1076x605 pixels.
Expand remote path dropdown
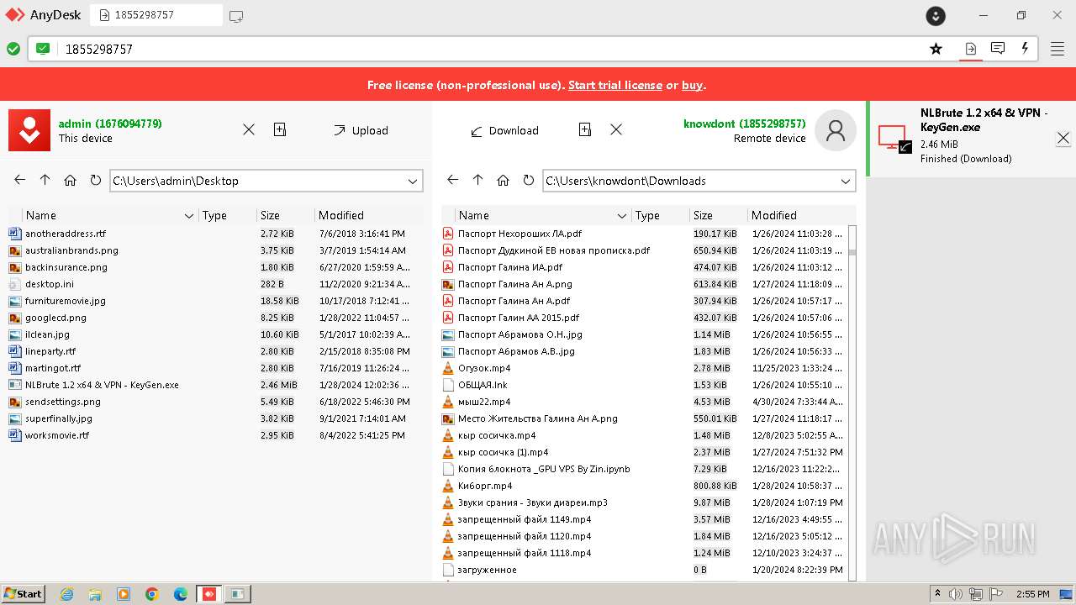[x=847, y=181]
